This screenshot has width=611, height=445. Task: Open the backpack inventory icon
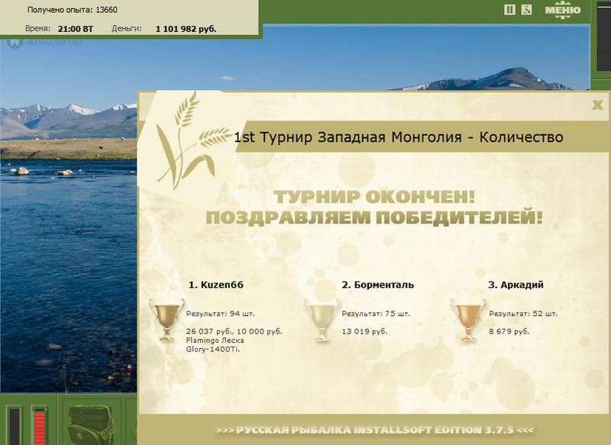(92, 424)
